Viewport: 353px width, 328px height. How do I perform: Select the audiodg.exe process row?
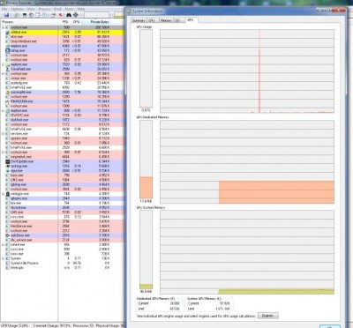tap(62, 83)
